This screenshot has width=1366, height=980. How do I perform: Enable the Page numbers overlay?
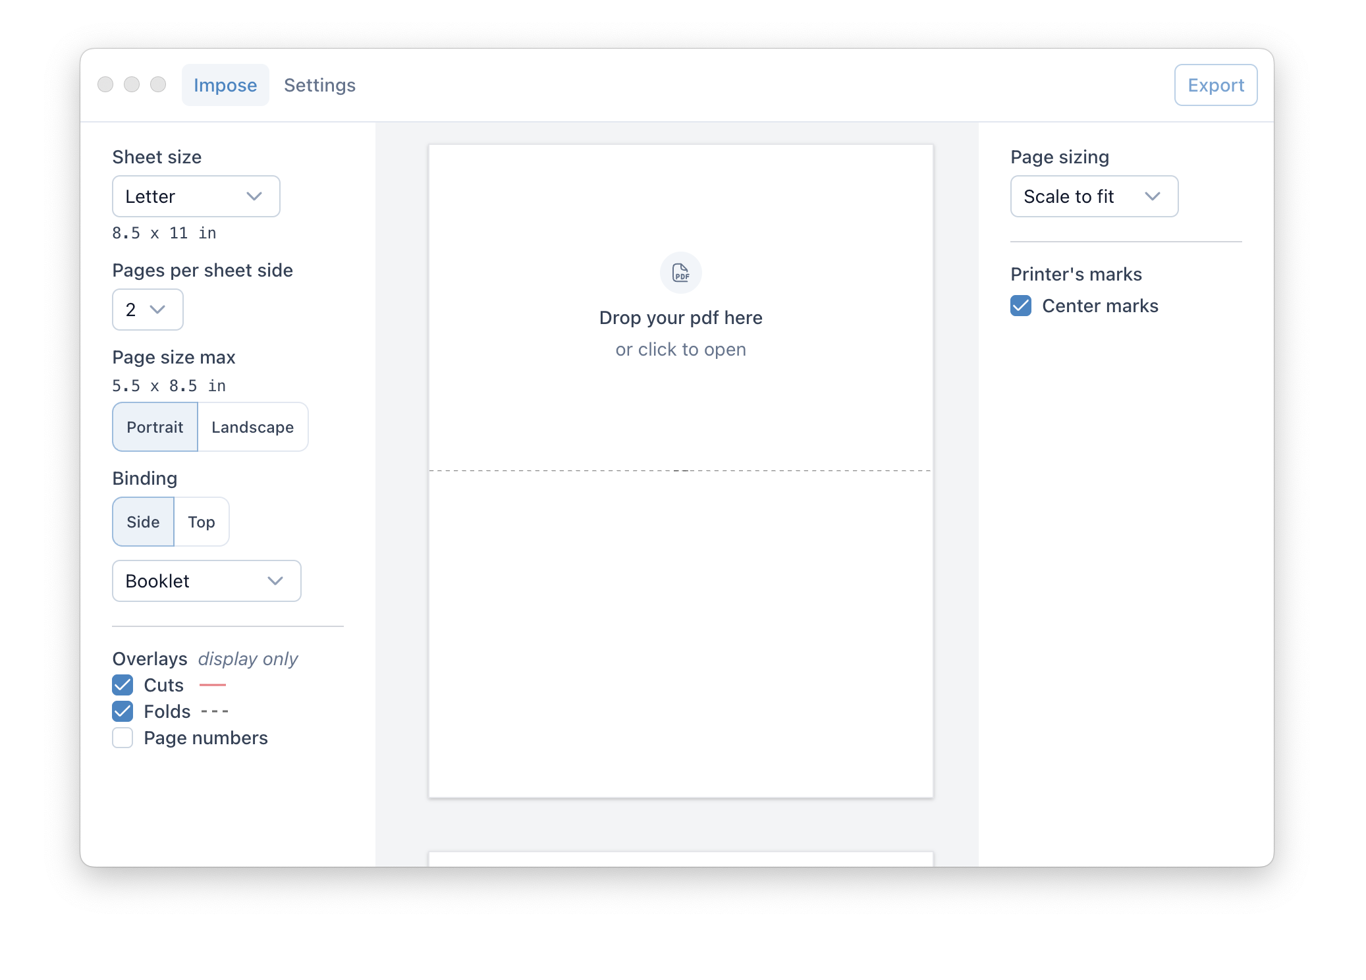click(123, 738)
